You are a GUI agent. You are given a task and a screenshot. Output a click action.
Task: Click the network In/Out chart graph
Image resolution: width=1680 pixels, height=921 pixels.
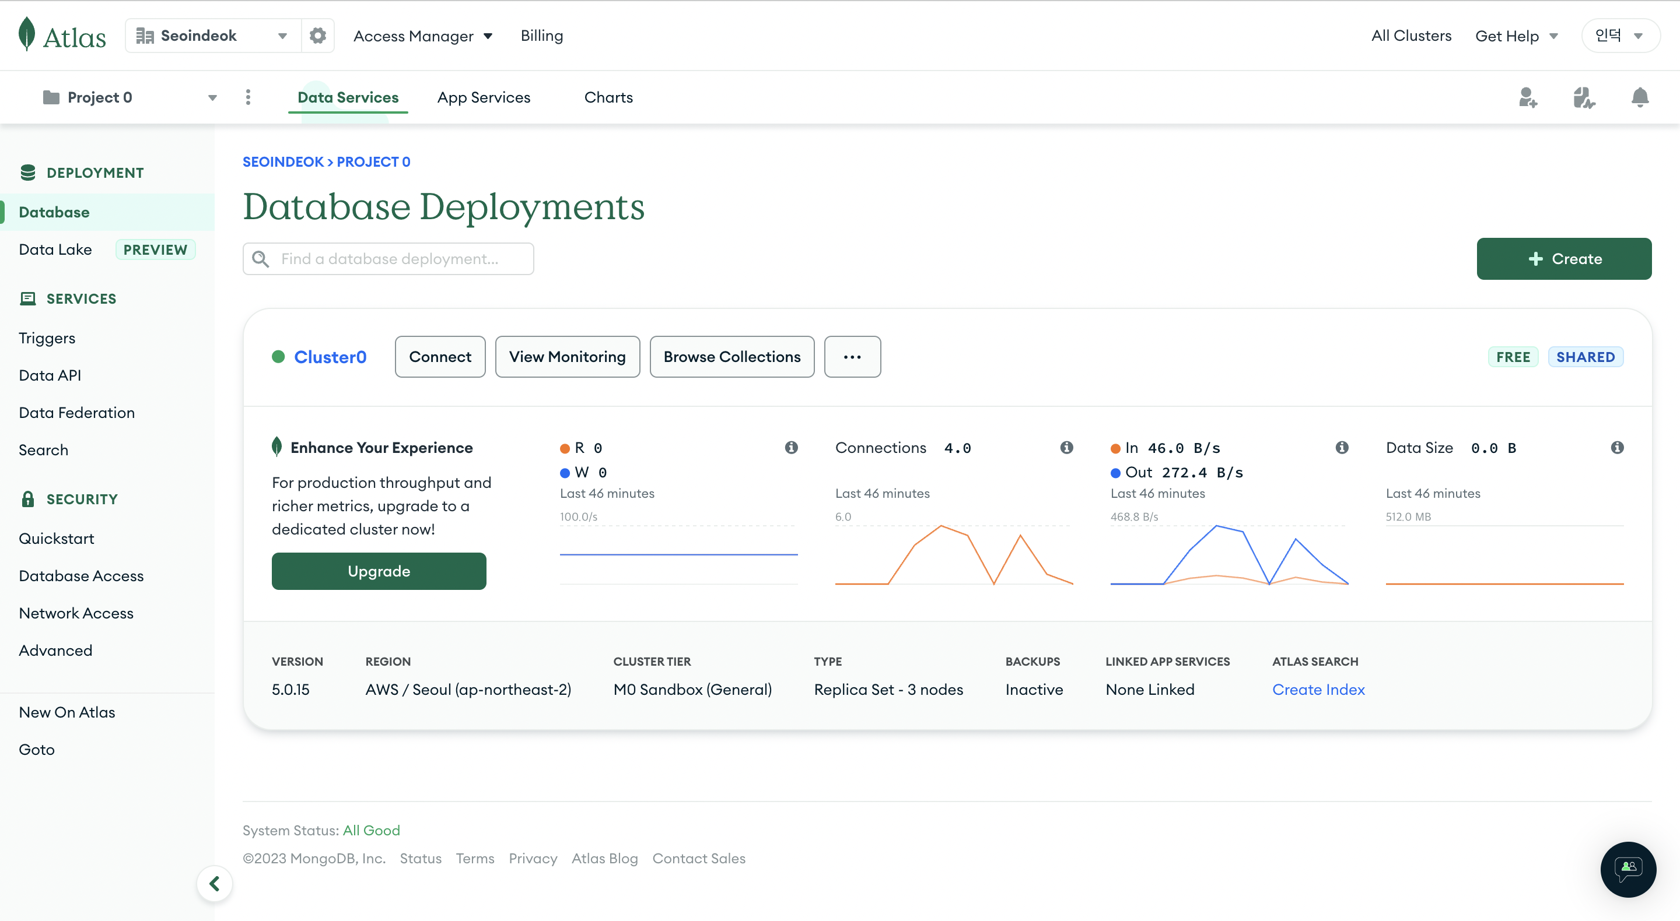click(1229, 555)
